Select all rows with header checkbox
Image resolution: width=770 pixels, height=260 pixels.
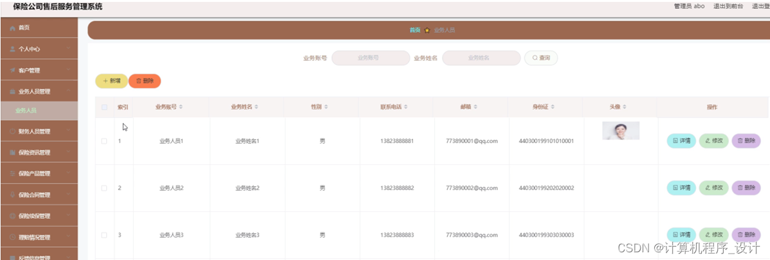click(104, 107)
